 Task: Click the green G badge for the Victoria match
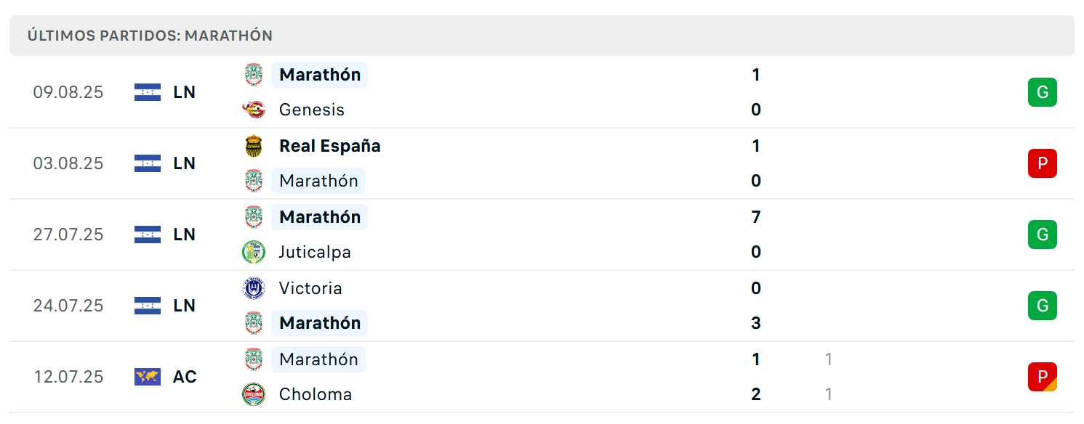tap(1042, 306)
